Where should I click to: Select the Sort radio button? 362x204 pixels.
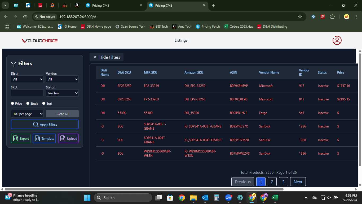point(44,103)
